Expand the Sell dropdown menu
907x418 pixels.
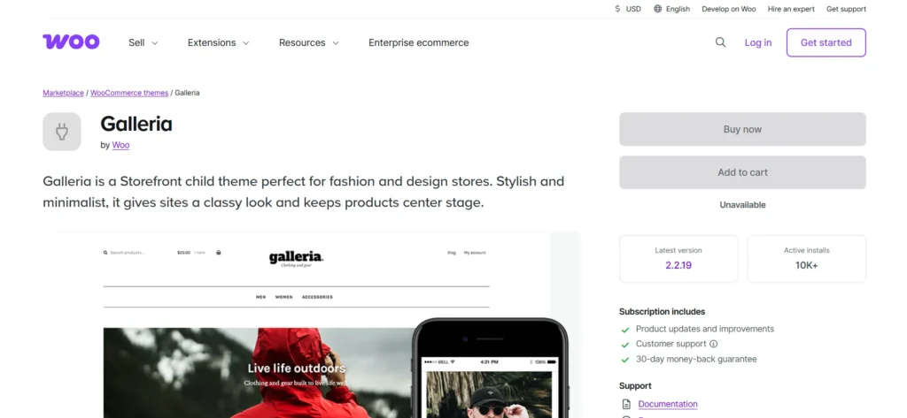pyautogui.click(x=143, y=42)
